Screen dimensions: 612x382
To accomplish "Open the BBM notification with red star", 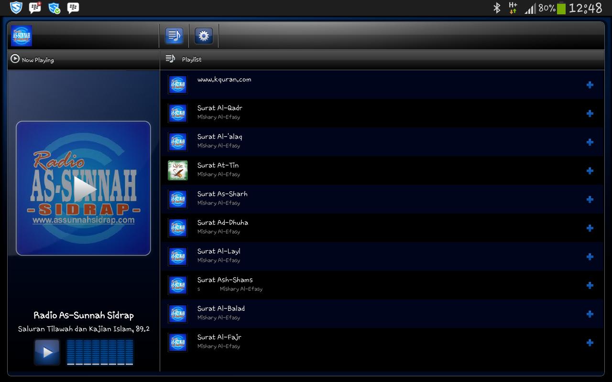I will click(35, 8).
